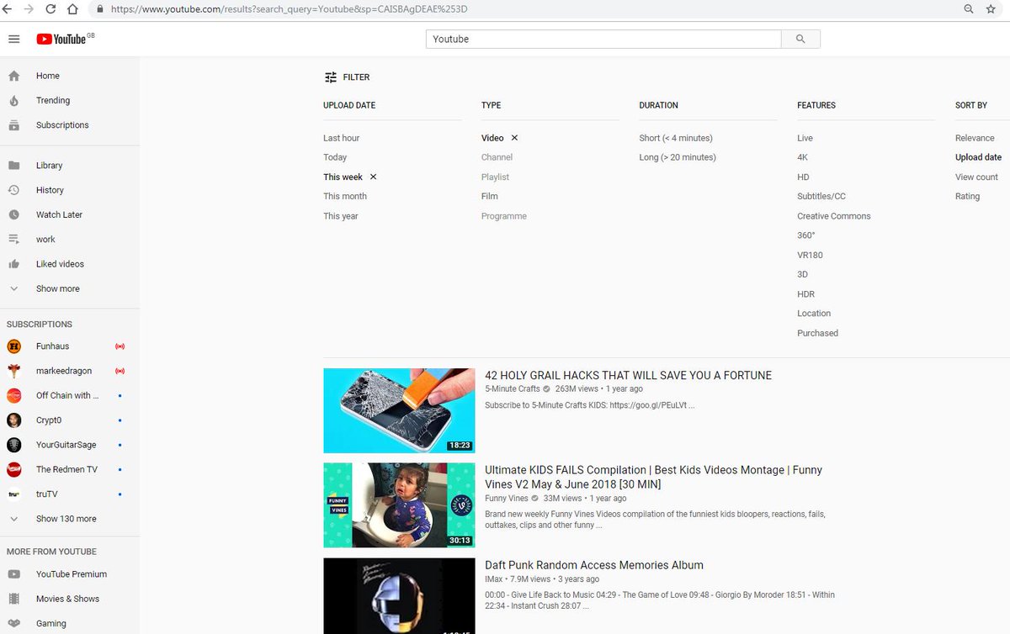Image resolution: width=1010 pixels, height=634 pixels.
Task: Click the YouTube search input field
Action: [x=603, y=39]
